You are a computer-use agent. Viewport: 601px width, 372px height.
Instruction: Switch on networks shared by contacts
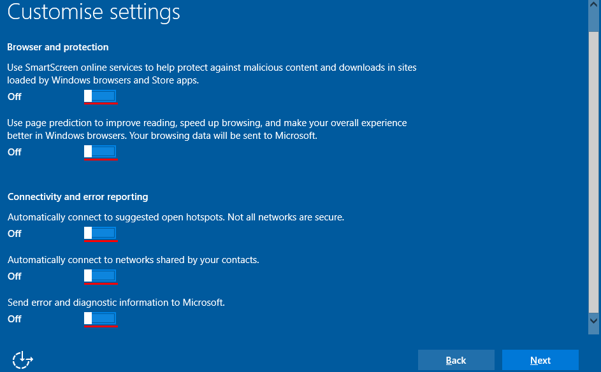tap(101, 275)
